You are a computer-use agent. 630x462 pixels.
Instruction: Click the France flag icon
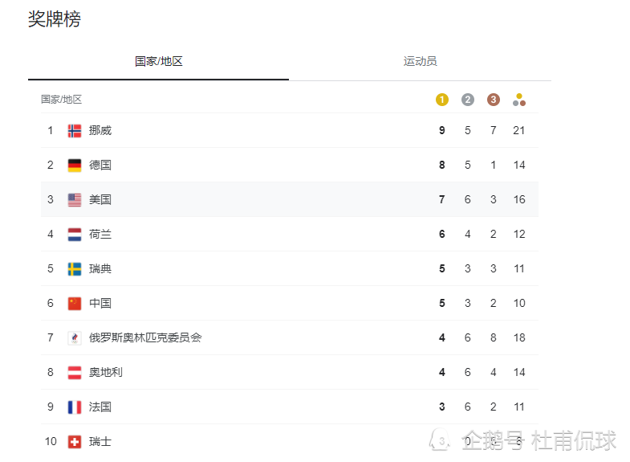tap(75, 407)
